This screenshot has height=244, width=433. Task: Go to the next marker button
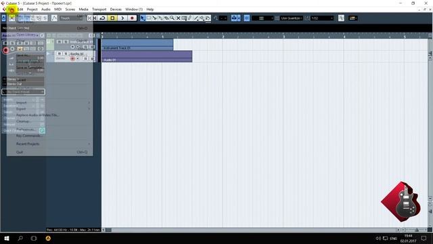point(95,18)
